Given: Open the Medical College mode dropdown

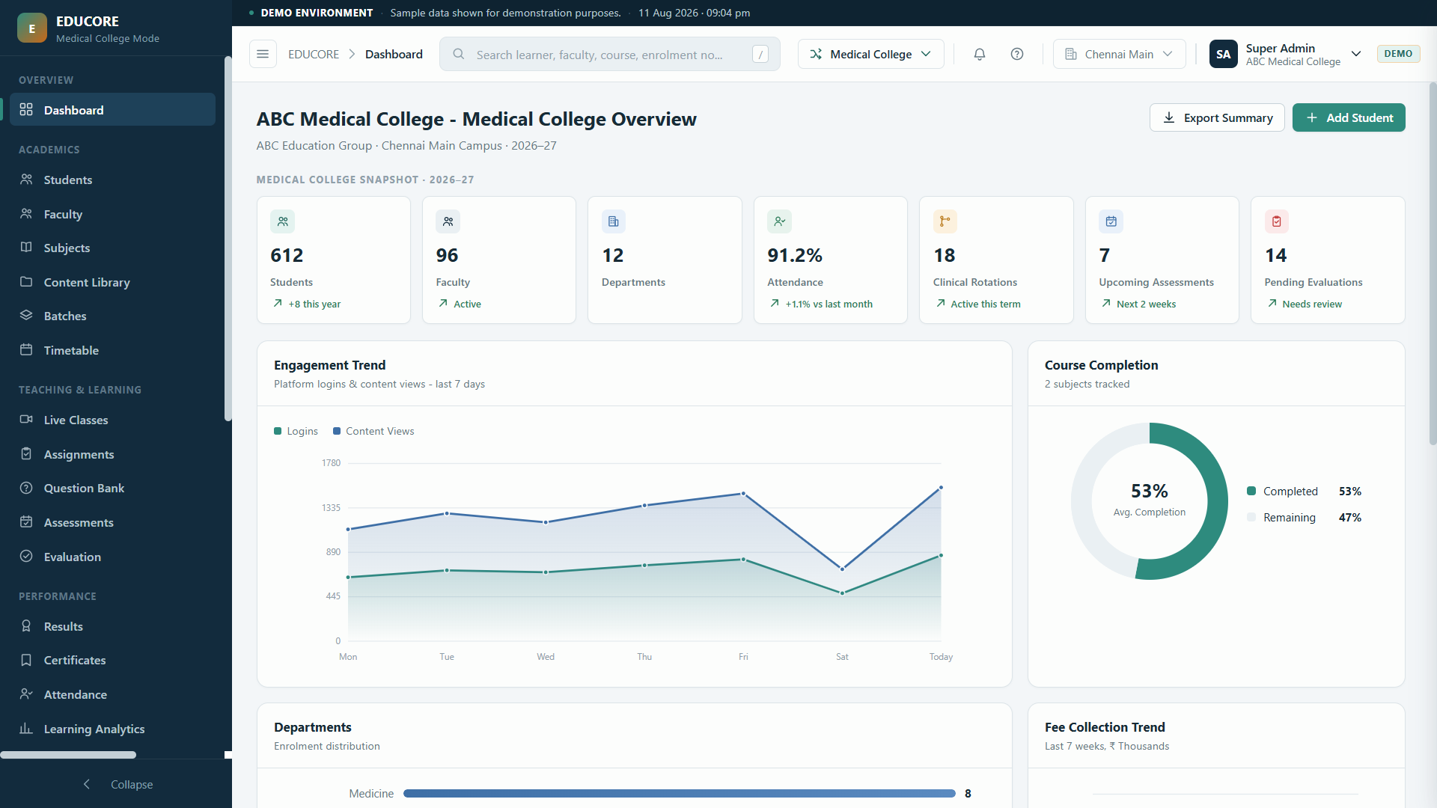Looking at the screenshot, I should (x=870, y=54).
